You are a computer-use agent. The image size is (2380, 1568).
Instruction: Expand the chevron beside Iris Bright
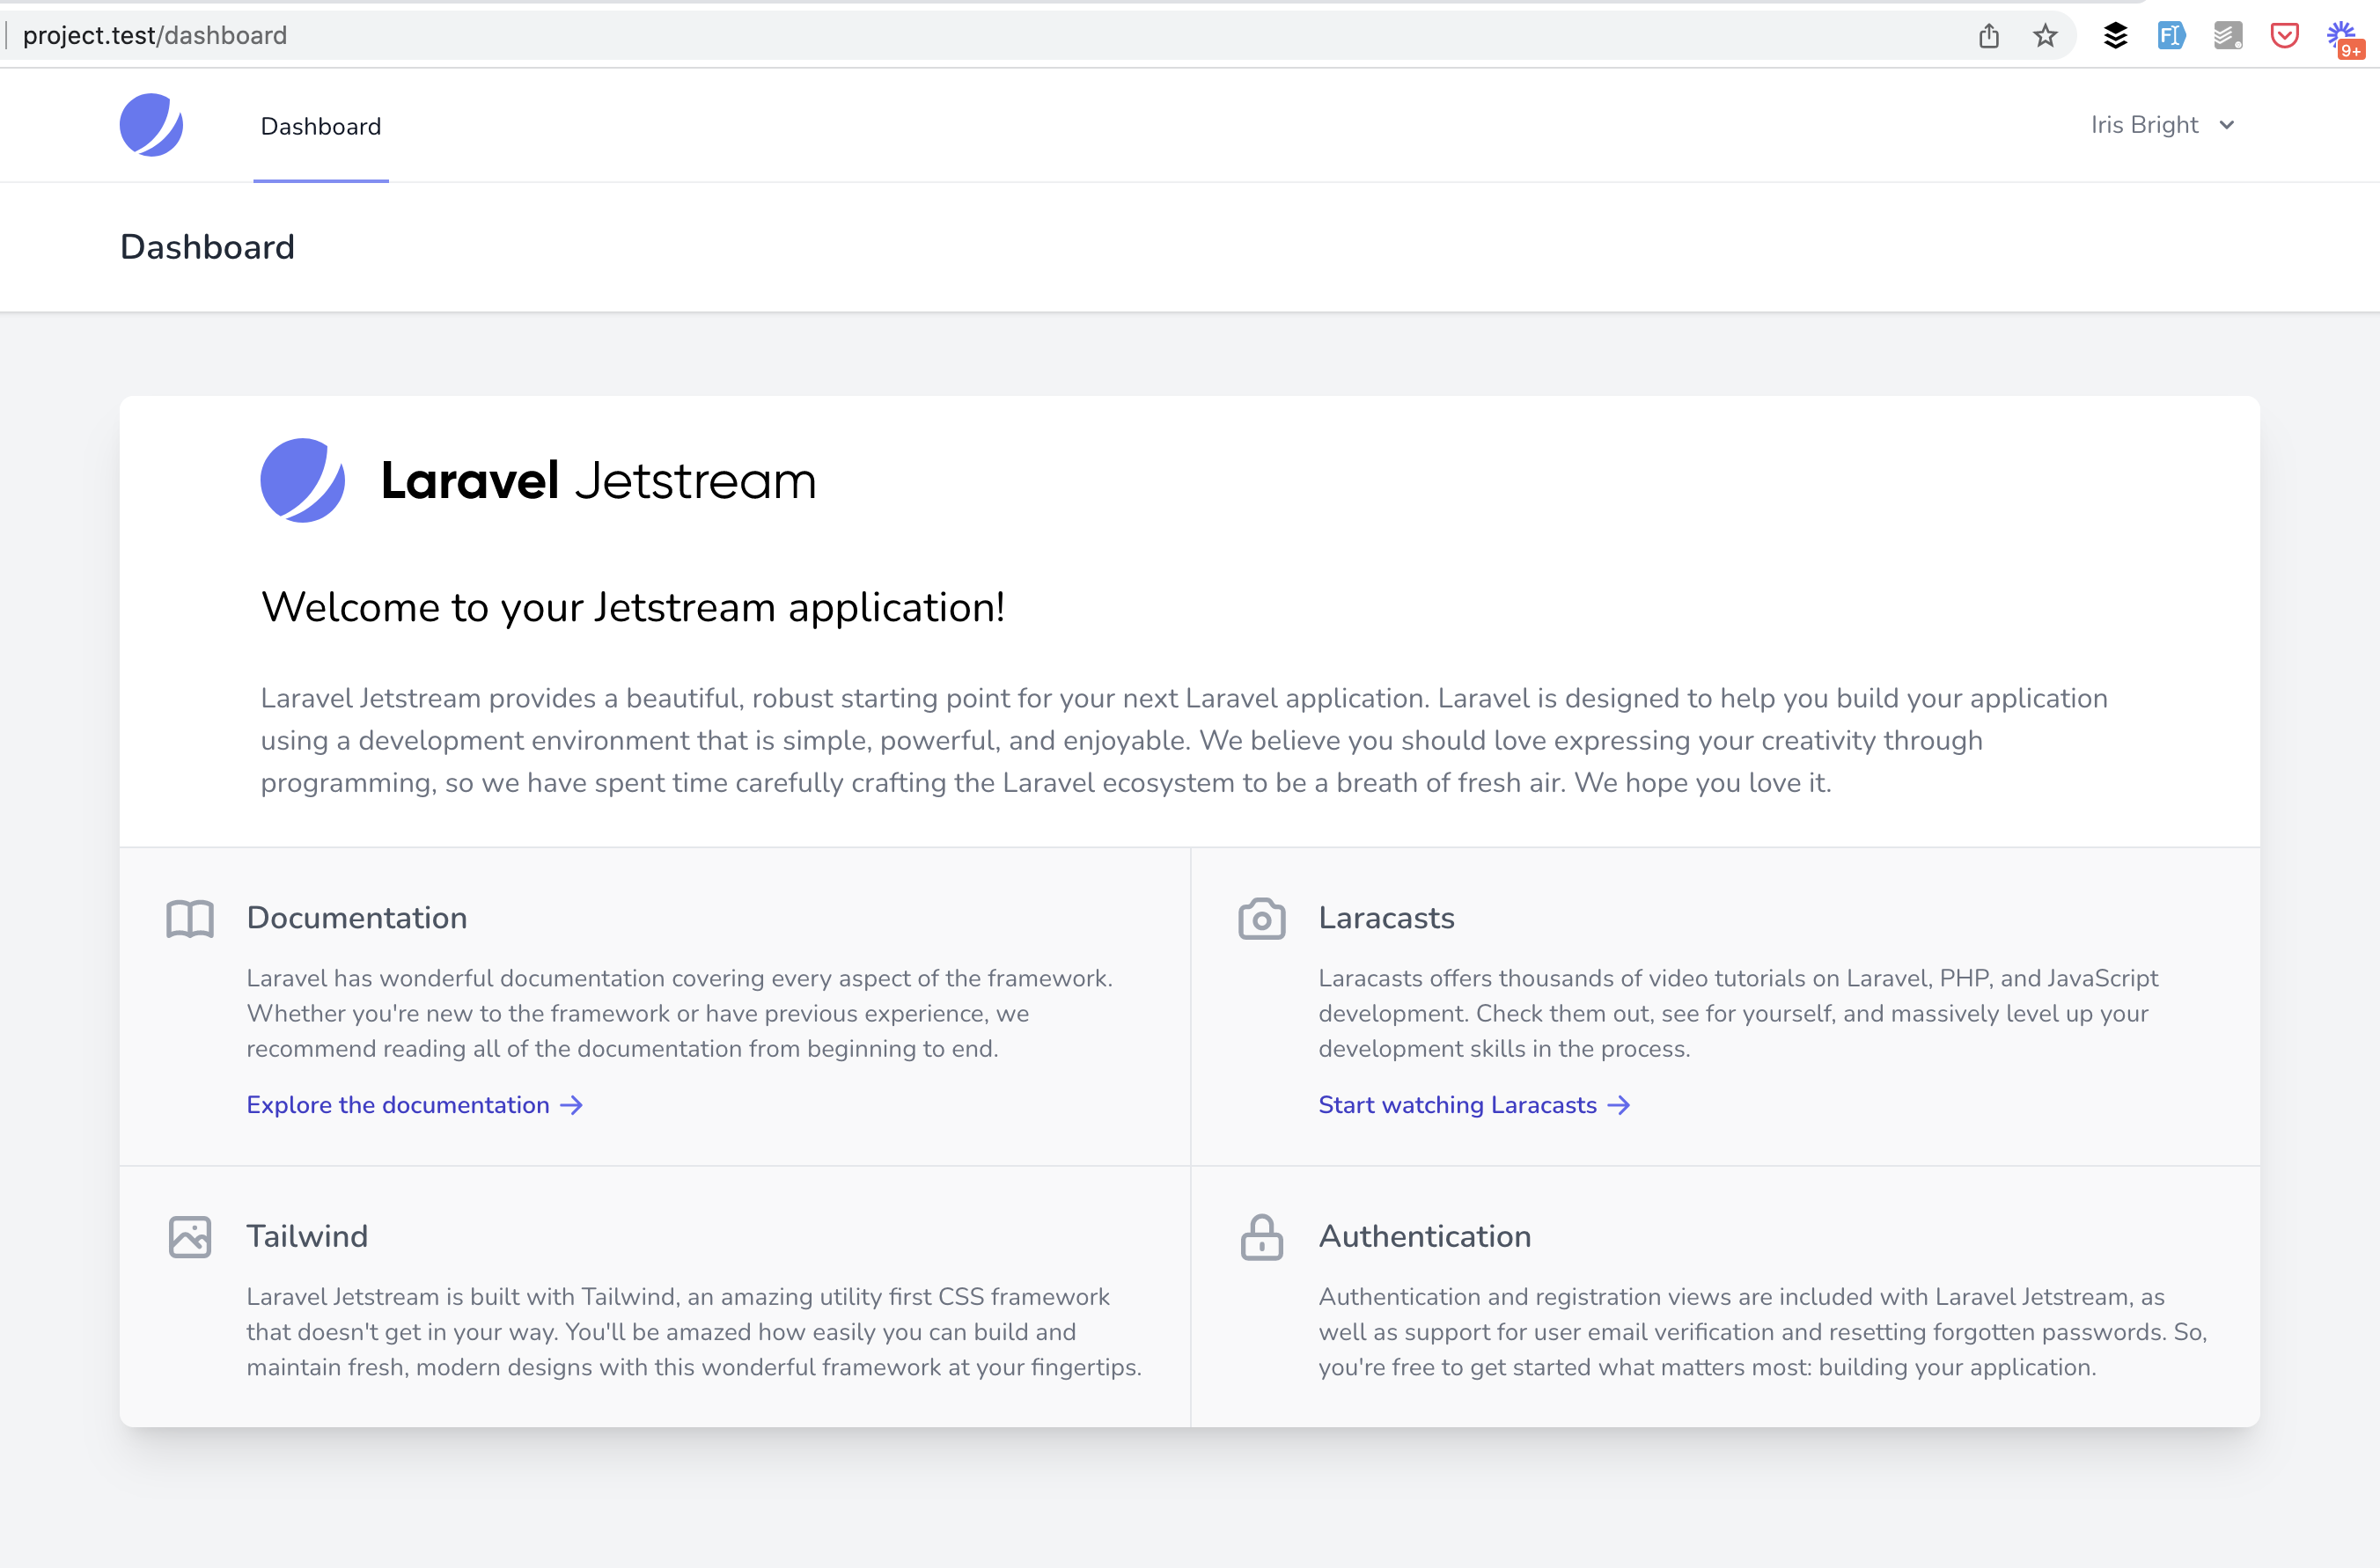point(2226,125)
